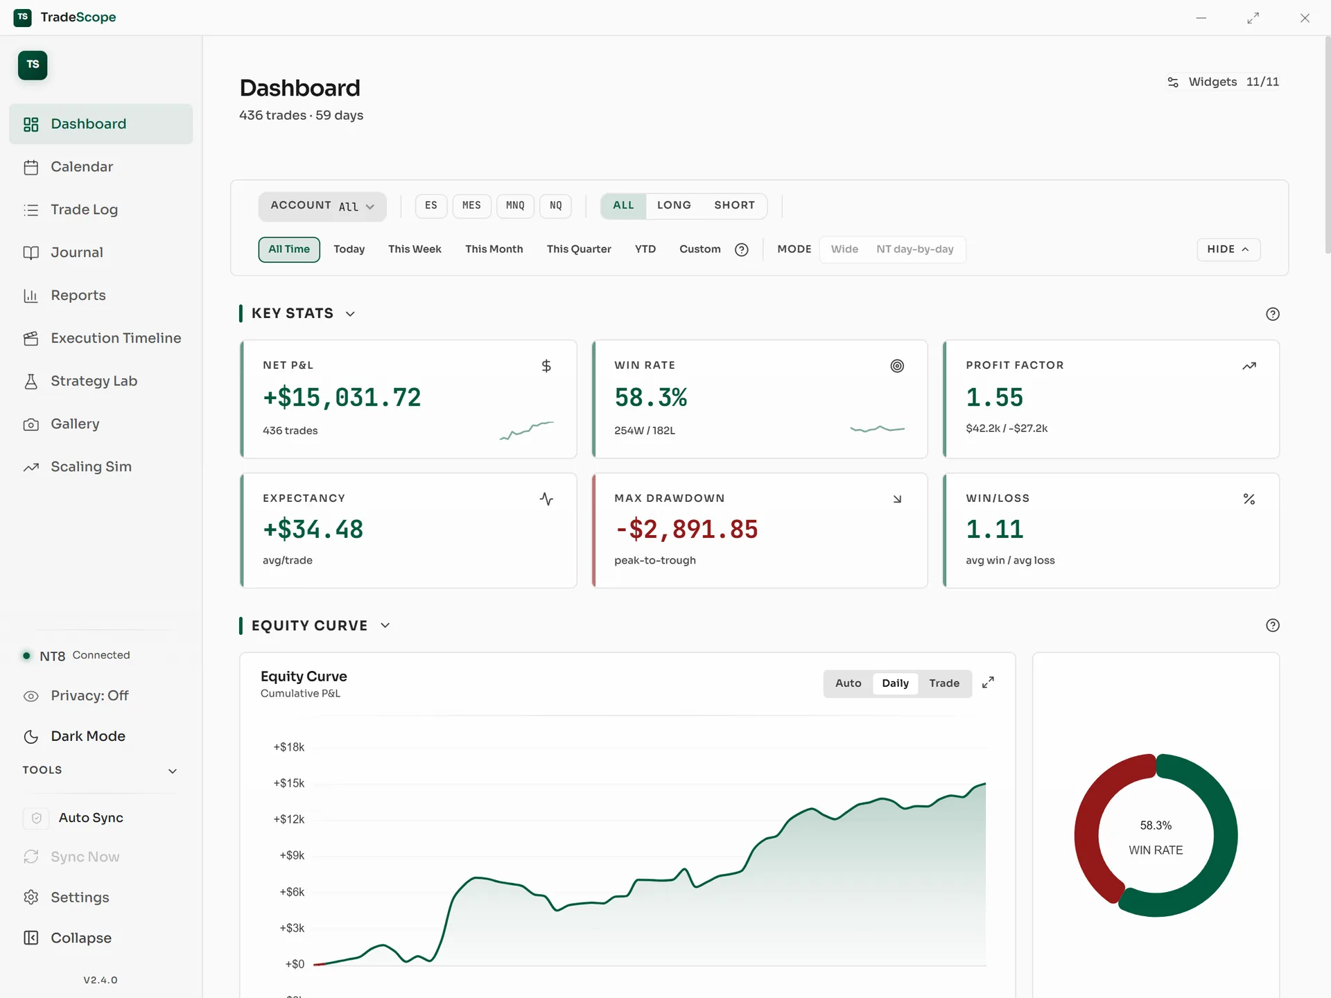Switch equity curve to Auto
This screenshot has width=1331, height=998.
[848, 683]
